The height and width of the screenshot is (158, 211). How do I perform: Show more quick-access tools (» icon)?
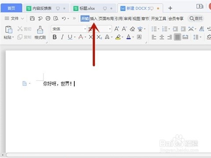coord(74,18)
